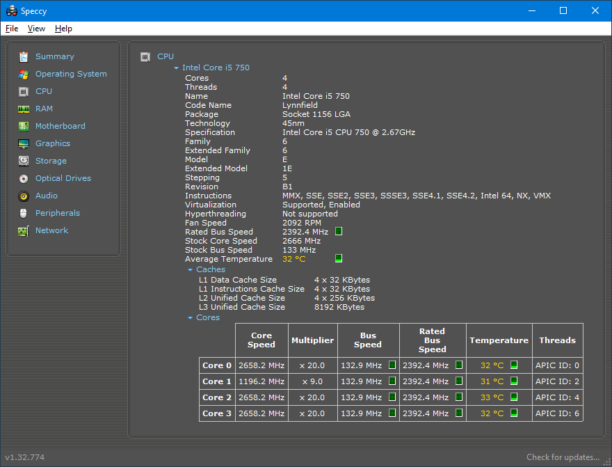Click Core 0 Temperature graph icon

pyautogui.click(x=514, y=365)
